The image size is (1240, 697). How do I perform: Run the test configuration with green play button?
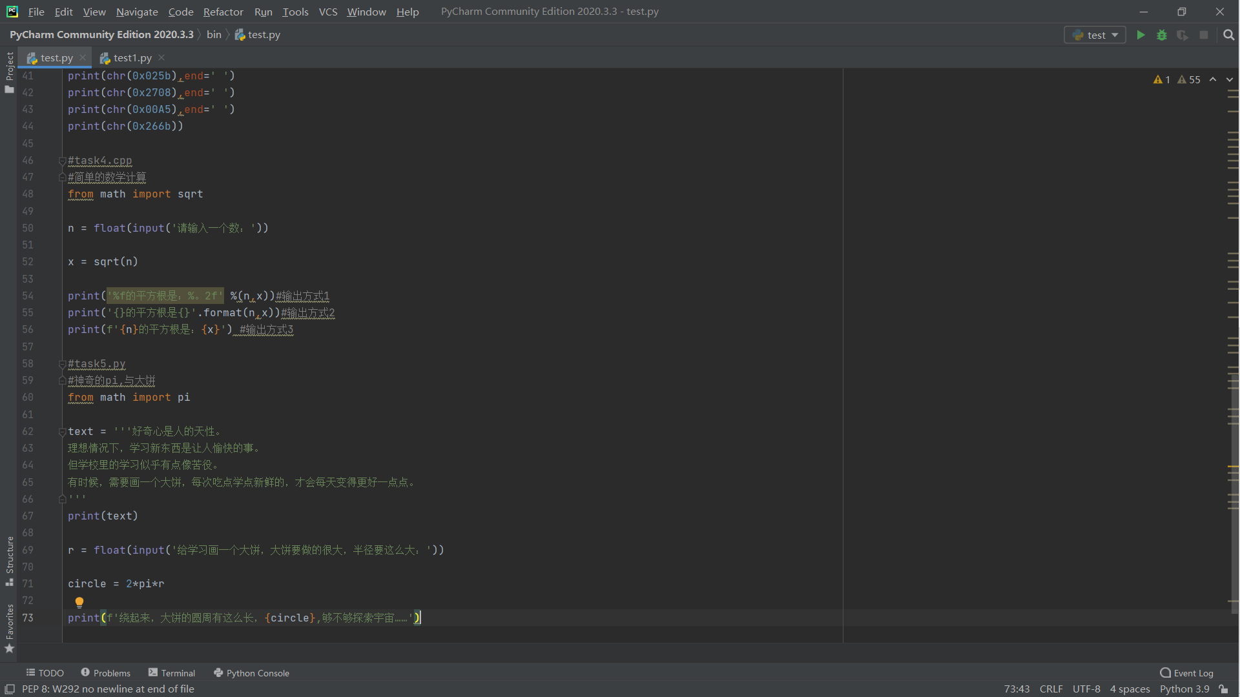coord(1141,35)
